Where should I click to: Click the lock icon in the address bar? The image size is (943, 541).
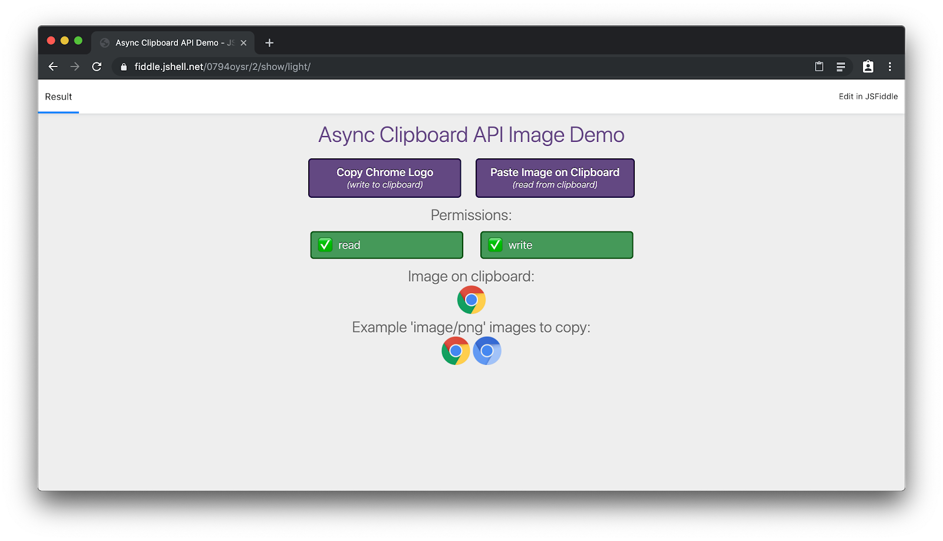coord(124,67)
